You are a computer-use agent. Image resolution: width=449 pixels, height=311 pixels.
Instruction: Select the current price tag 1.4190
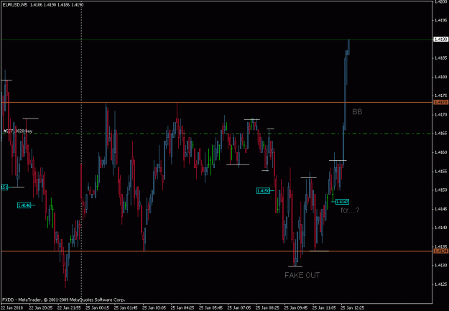(x=441, y=40)
